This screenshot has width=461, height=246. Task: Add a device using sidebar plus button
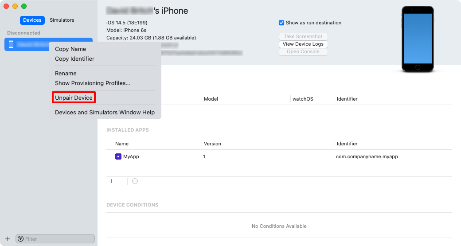click(8, 239)
